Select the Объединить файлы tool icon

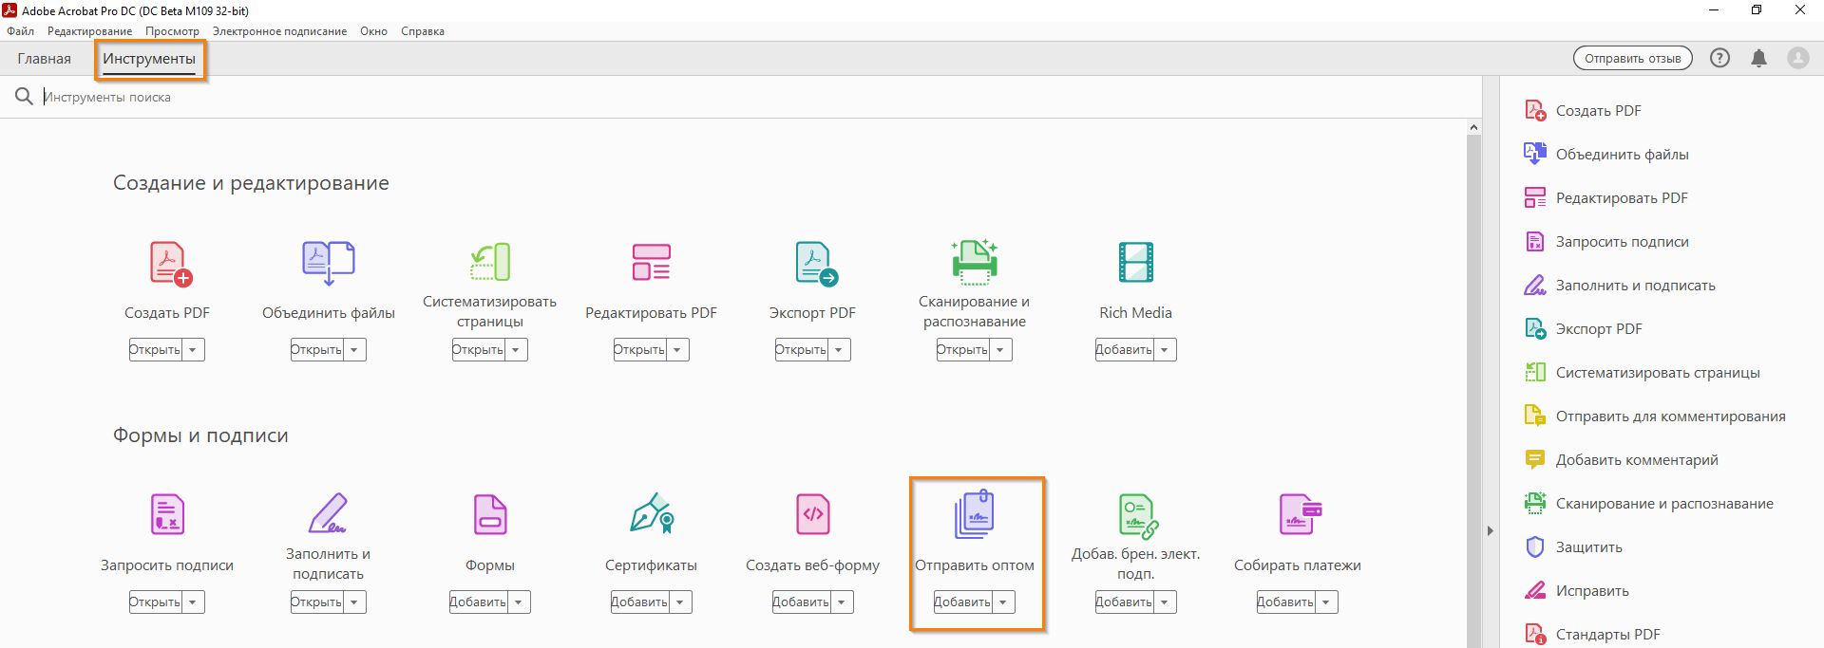click(x=328, y=263)
